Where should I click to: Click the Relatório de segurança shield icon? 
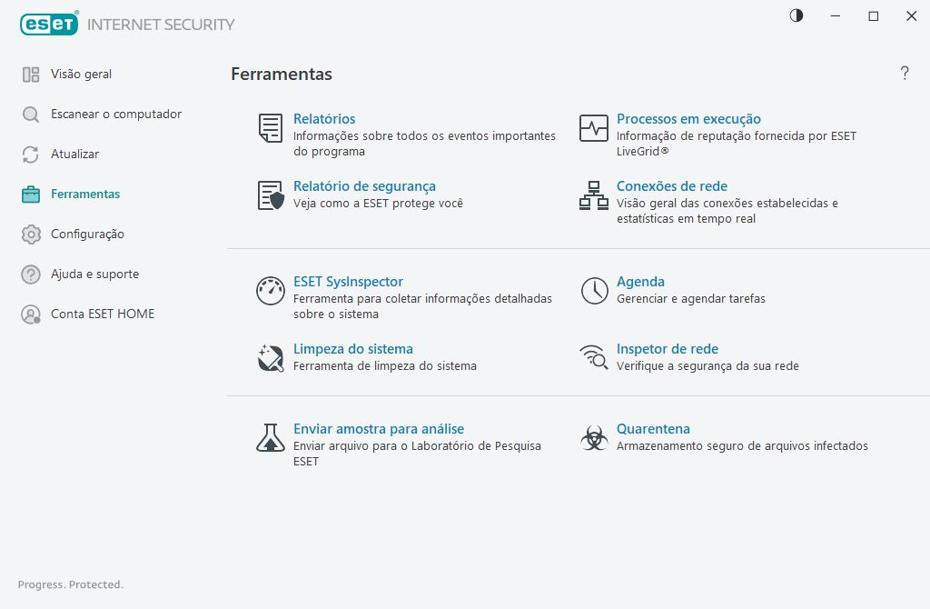pyautogui.click(x=270, y=195)
